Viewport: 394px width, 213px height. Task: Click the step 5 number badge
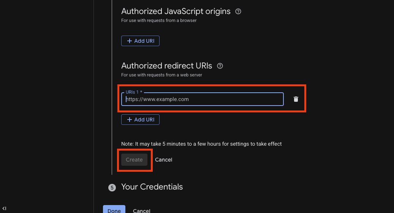[112, 187]
